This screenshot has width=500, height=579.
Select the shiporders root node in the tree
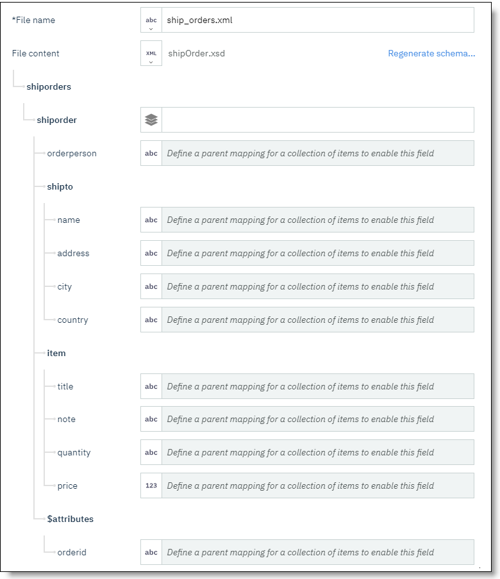pos(49,86)
